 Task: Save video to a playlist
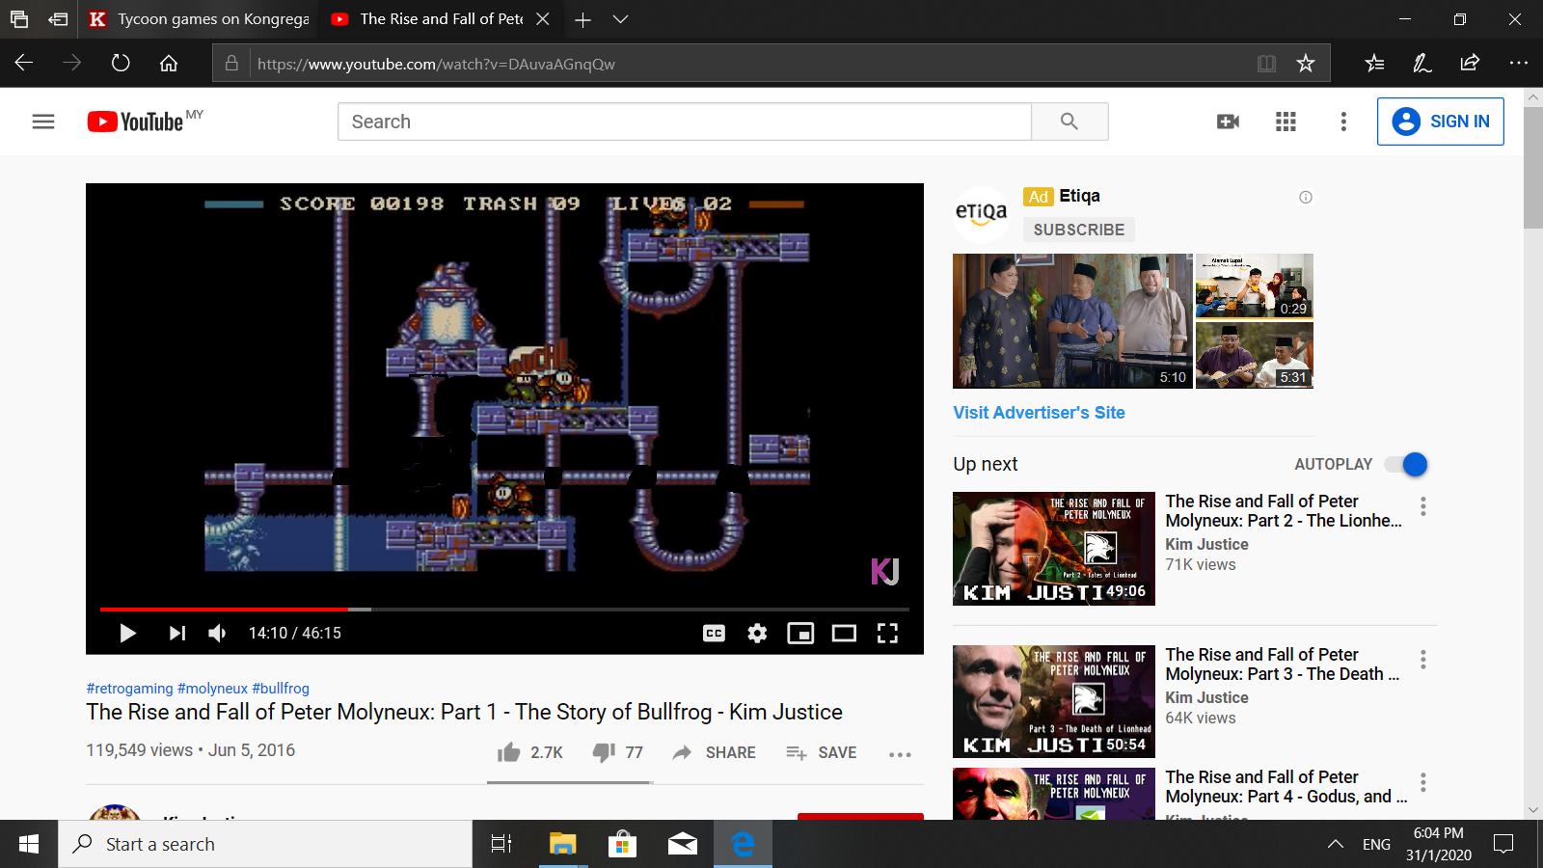(822, 752)
